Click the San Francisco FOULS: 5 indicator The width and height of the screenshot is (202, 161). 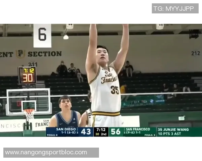pyautogui.click(x=150, y=135)
